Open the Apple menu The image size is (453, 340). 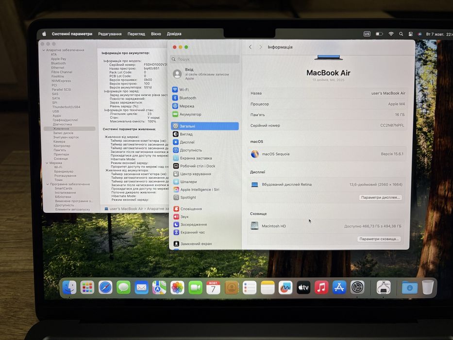click(x=44, y=34)
